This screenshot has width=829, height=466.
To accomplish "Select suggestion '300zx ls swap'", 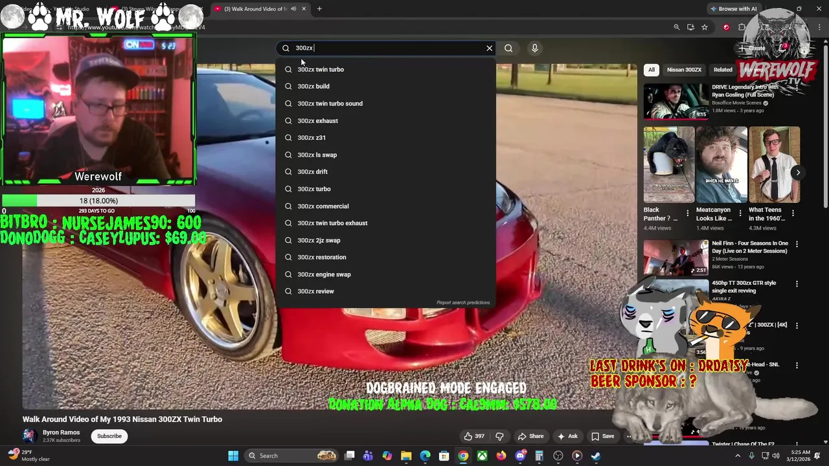I will (x=386, y=155).
